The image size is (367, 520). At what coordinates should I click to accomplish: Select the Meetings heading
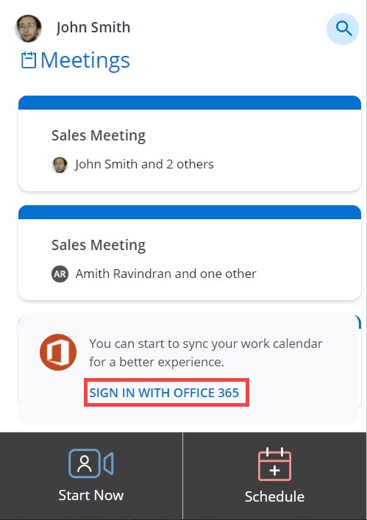pos(85,60)
